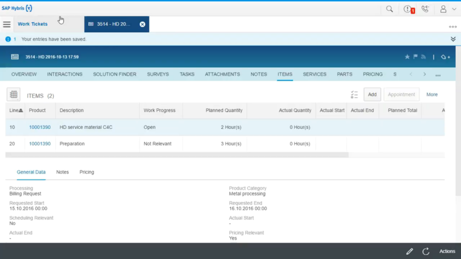Image resolution: width=461 pixels, height=259 pixels.
Task: Open the search magnifier icon
Action: [x=389, y=9]
